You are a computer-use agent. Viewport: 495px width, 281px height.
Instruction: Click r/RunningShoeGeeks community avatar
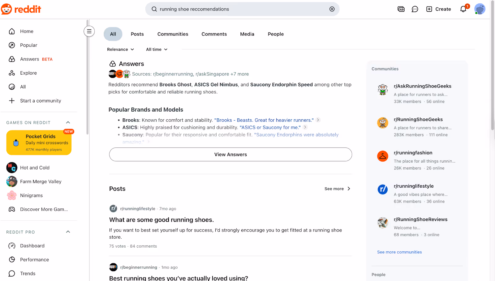point(383,123)
